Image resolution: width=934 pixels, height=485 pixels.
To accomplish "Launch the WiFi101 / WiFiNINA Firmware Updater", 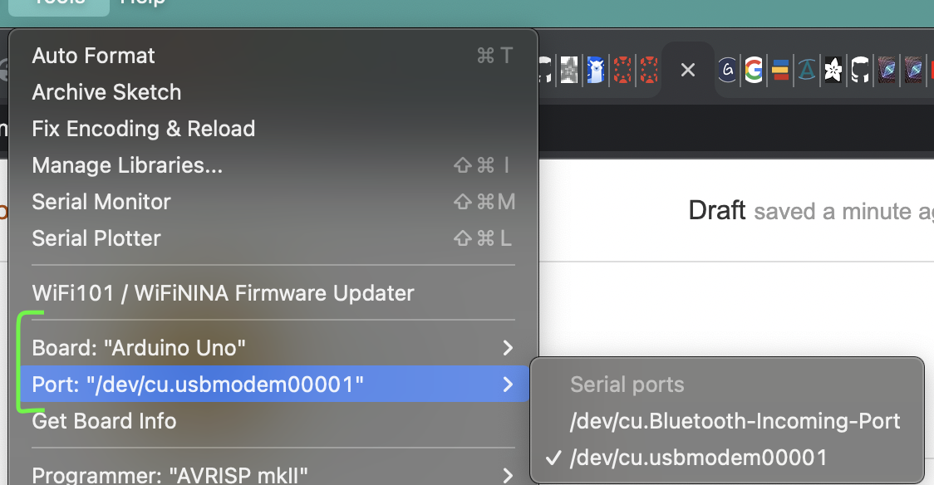I will coord(223,293).
